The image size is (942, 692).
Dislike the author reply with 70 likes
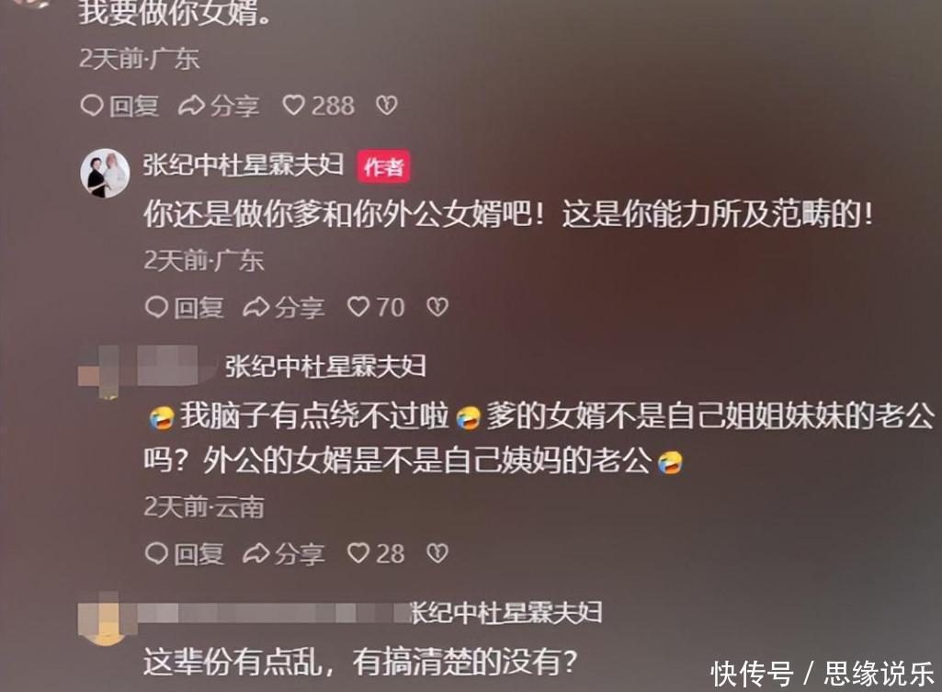(x=437, y=308)
